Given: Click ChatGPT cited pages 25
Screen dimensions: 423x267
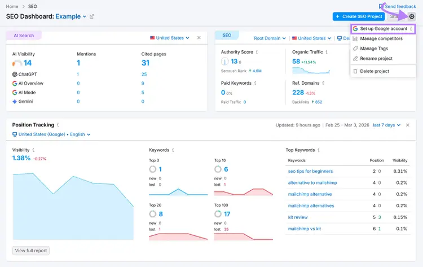Looking at the screenshot, I should 144,75.
